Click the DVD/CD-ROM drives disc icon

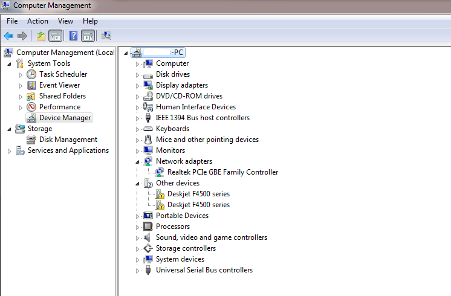coord(148,96)
